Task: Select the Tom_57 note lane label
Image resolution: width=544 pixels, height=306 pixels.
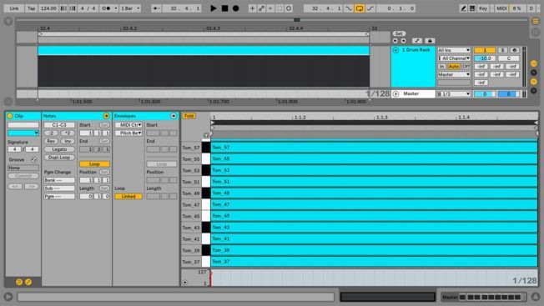Action: click(x=191, y=148)
